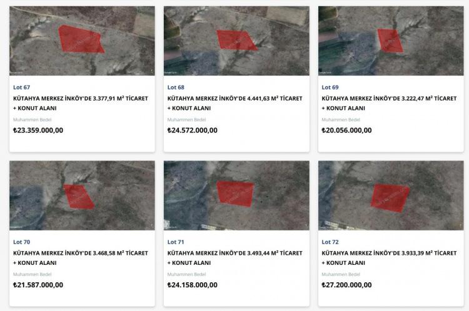Open the Lot 72 satellite image thumbnail

391,195
